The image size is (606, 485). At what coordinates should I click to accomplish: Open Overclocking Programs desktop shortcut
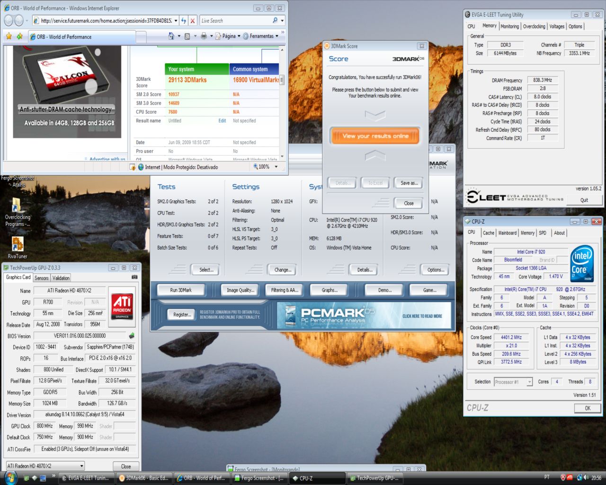pos(18,212)
